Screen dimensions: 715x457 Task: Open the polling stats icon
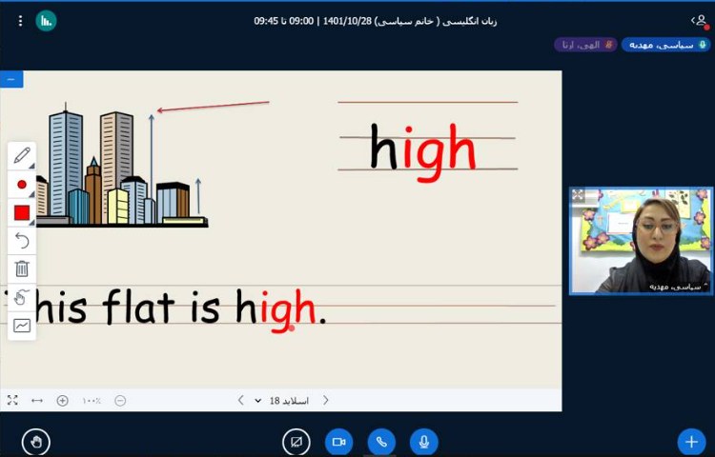(x=46, y=21)
